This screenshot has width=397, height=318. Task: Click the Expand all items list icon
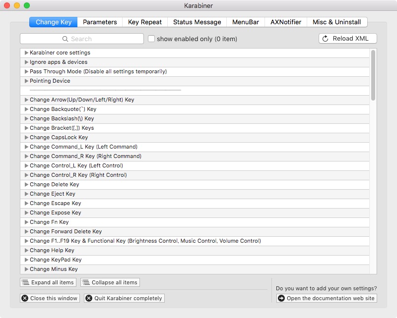[x=25, y=282]
